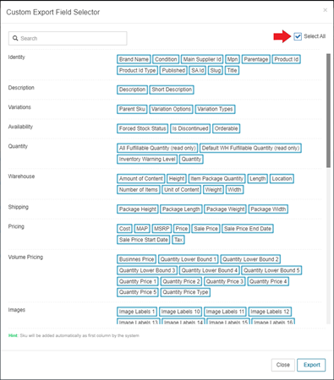Screen dimensions: 334x380
Task: Toggle the Parent Sku field tag
Action: pos(132,109)
